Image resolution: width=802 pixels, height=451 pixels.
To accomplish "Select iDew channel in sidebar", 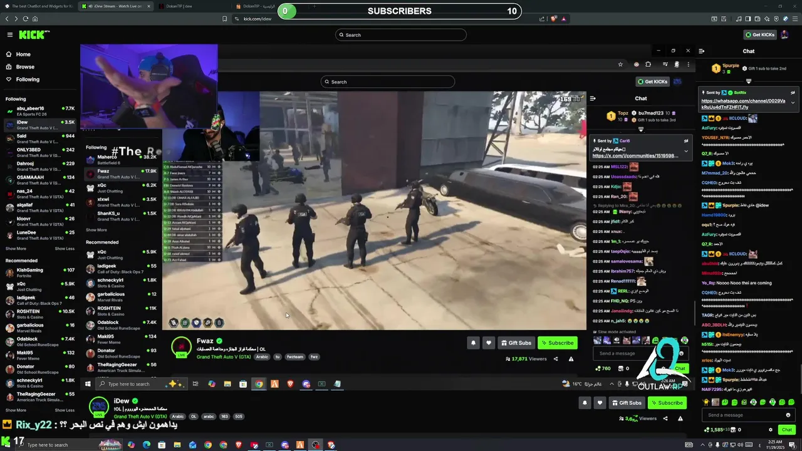I will point(39,125).
